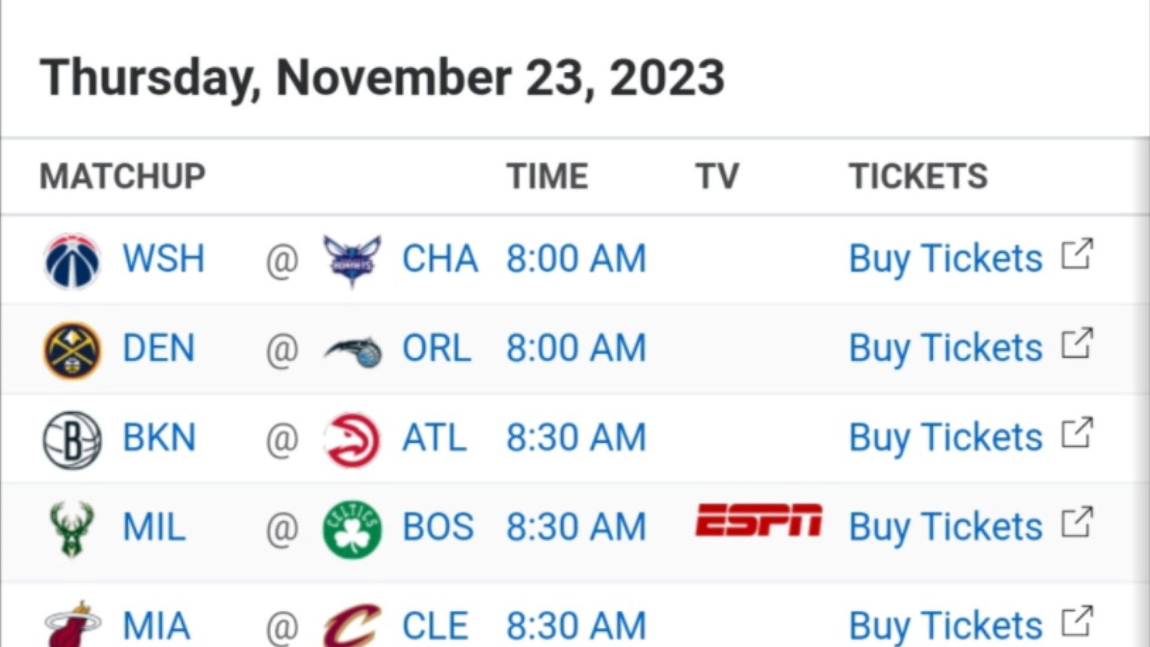Screen dimensions: 1150x647
Task: Select the WSH team name link
Action: point(164,259)
